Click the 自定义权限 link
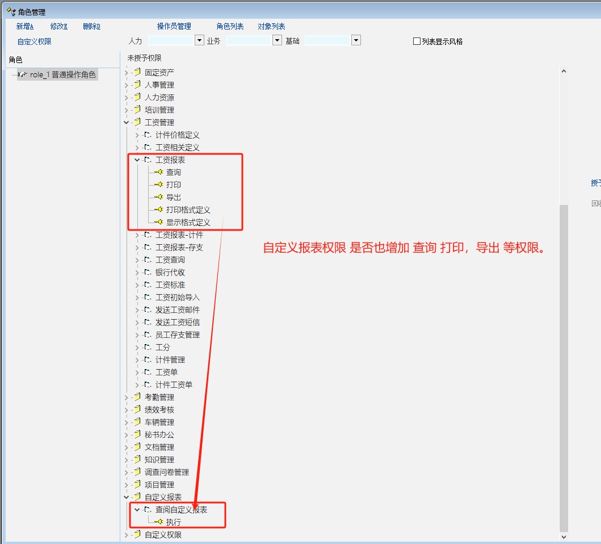The image size is (601, 544). point(34,41)
